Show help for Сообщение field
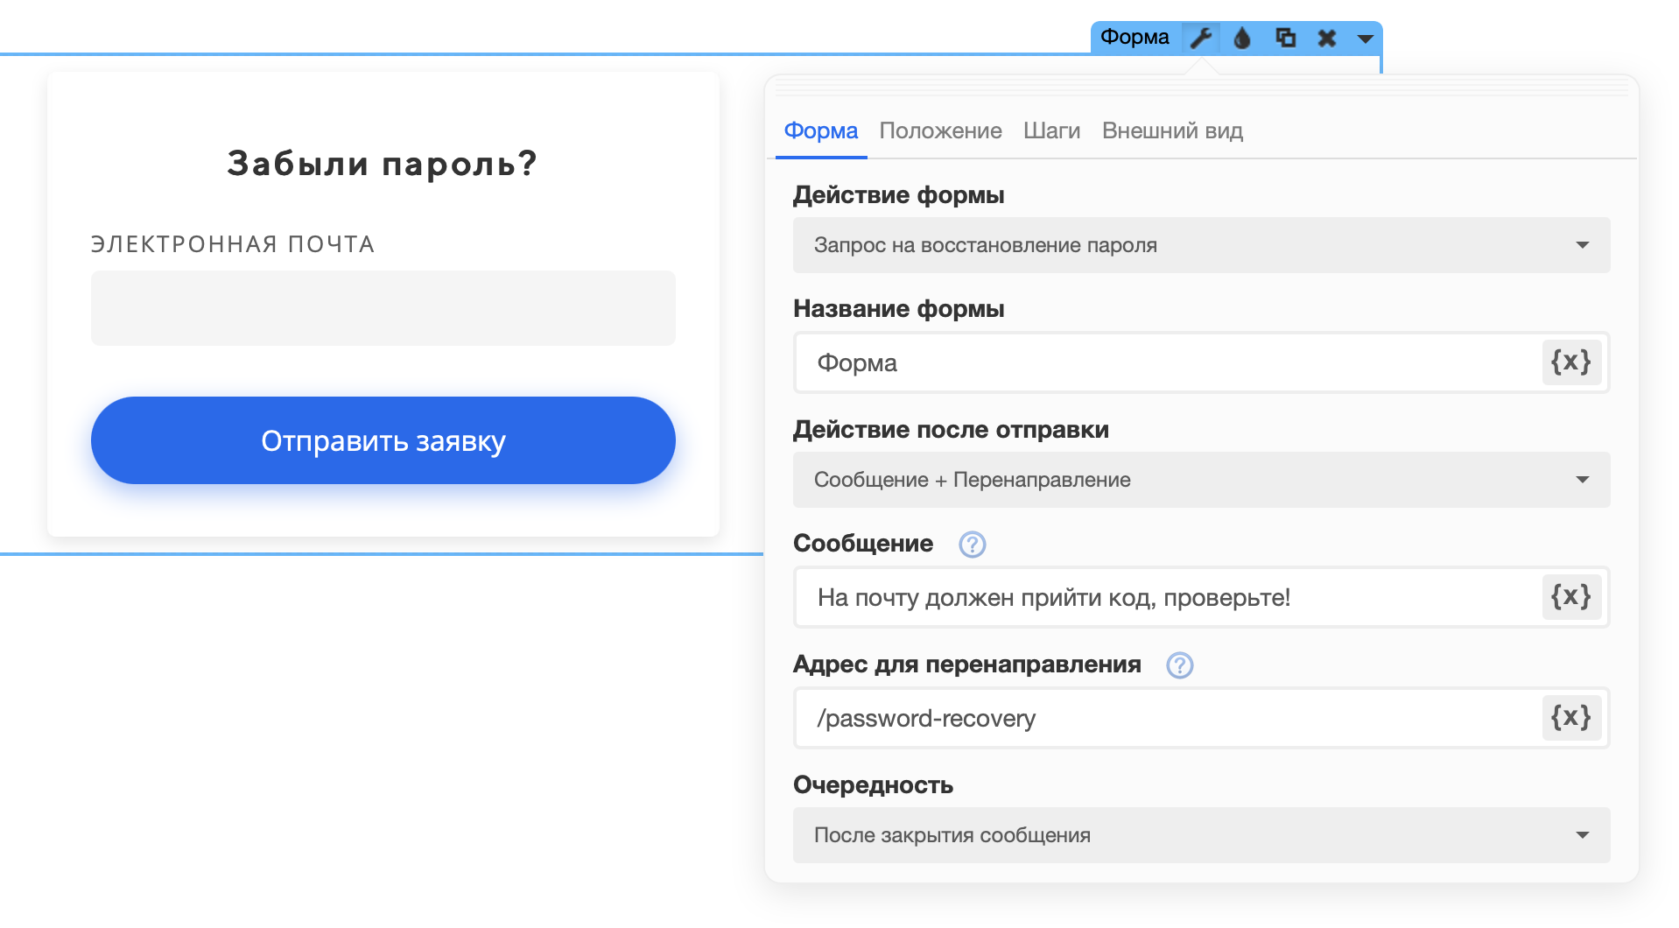 972,545
